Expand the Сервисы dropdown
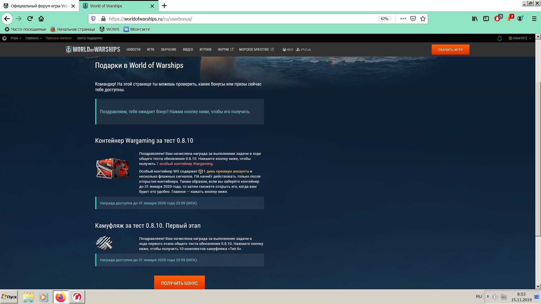 [x=33, y=38]
